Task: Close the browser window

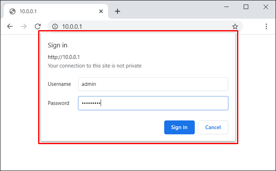Action: pos(265,7)
